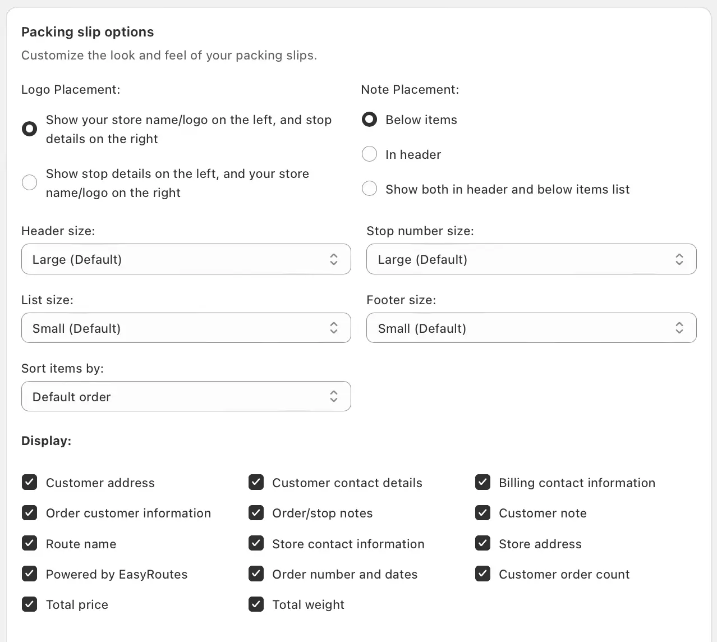Image resolution: width=717 pixels, height=642 pixels.
Task: Toggle Store address checkbox
Action: (x=482, y=543)
